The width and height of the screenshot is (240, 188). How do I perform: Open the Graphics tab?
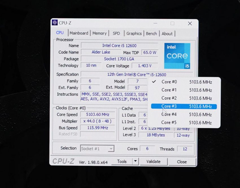point(134,34)
